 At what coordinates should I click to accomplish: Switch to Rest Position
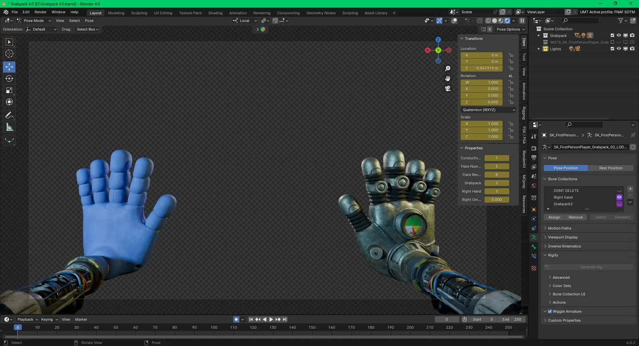(611, 168)
